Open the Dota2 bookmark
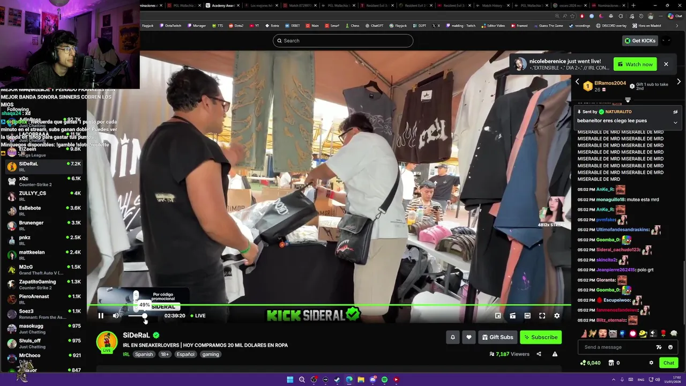 (x=236, y=26)
